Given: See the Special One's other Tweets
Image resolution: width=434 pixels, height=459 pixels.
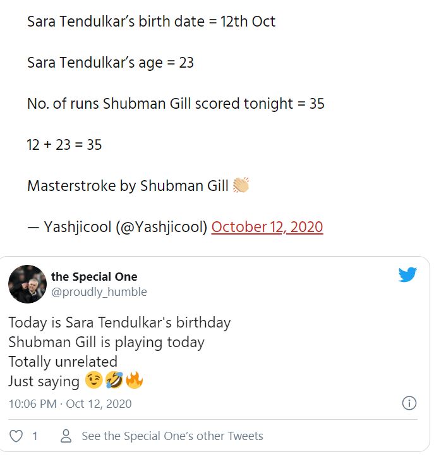Looking at the screenshot, I should pos(172,436).
